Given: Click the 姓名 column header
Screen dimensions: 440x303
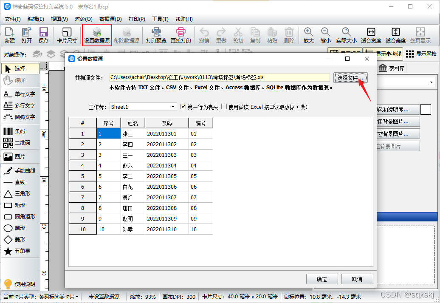Looking at the screenshot, I should coord(133,123).
